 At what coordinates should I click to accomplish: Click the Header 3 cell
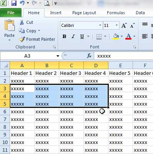[71, 73]
